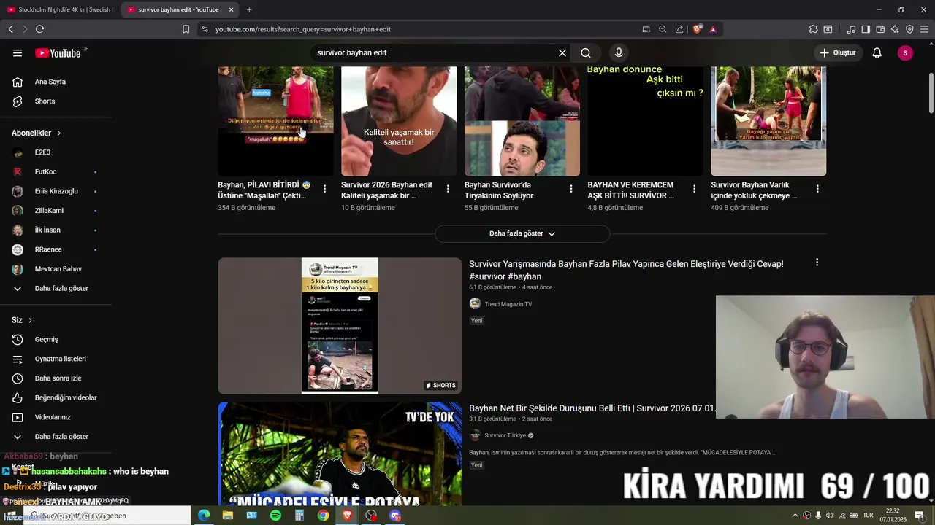The image size is (935, 525).
Task: Open options for Survivor 2026 Bayhan edit short
Action: click(448, 189)
